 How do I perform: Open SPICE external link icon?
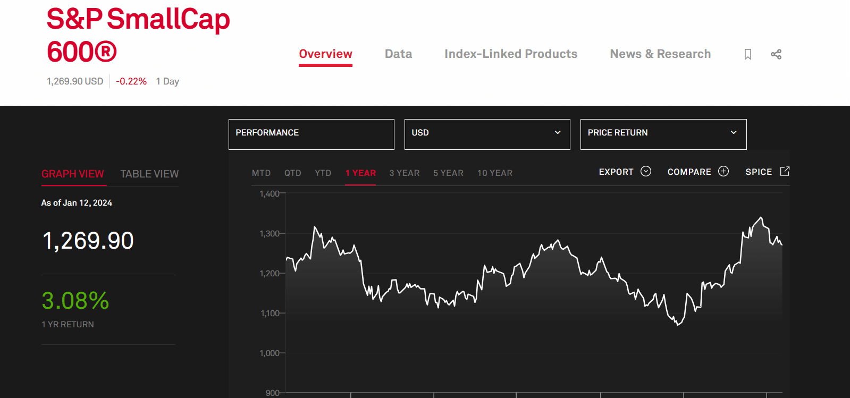[x=785, y=171]
